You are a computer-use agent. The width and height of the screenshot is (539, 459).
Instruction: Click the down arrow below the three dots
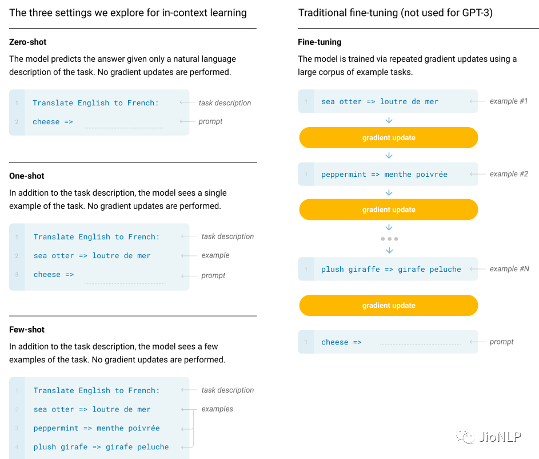[389, 250]
